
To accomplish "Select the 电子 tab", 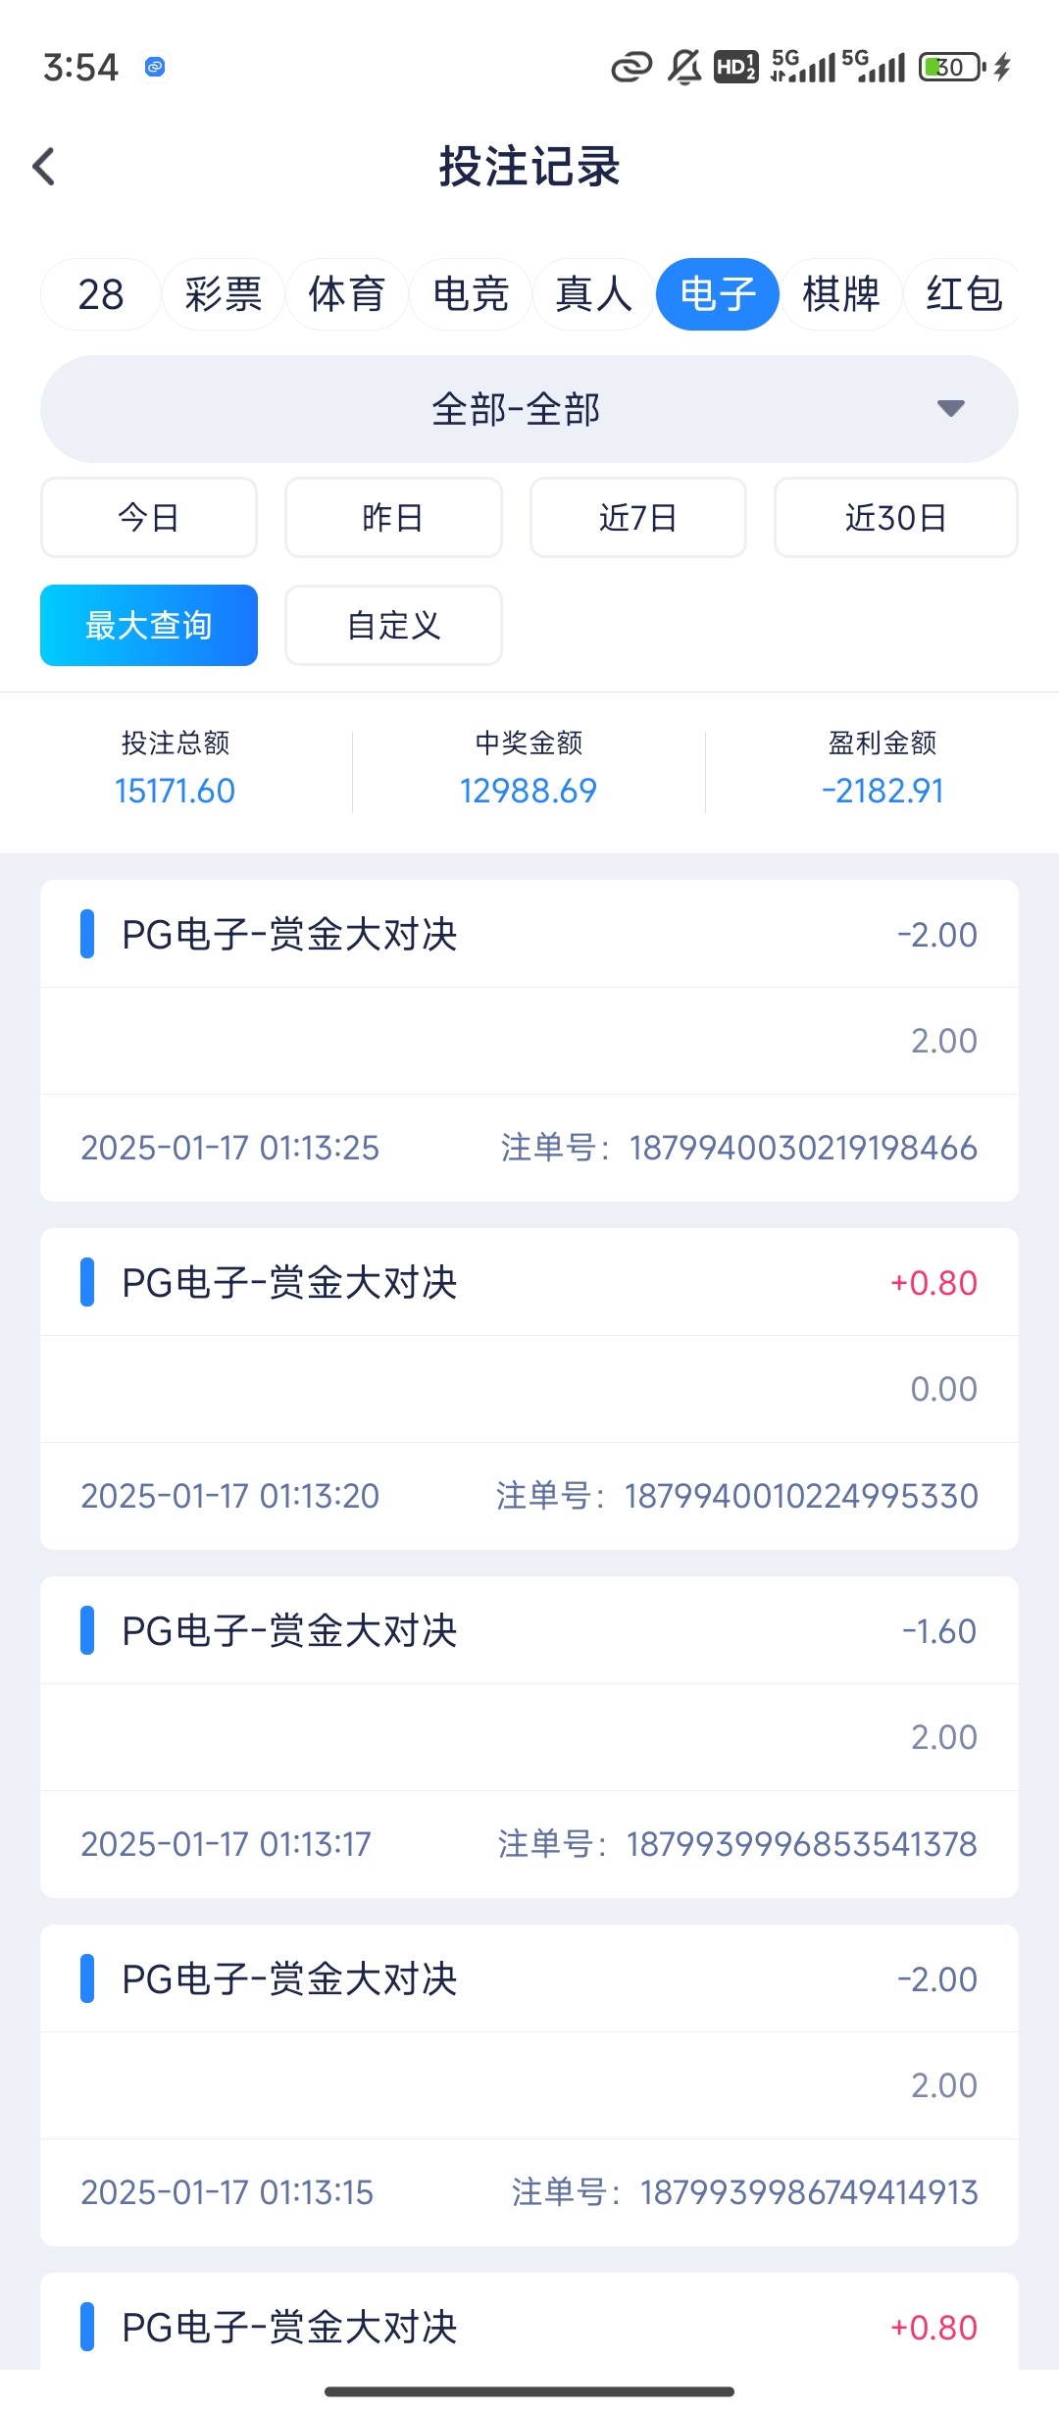I will (718, 294).
